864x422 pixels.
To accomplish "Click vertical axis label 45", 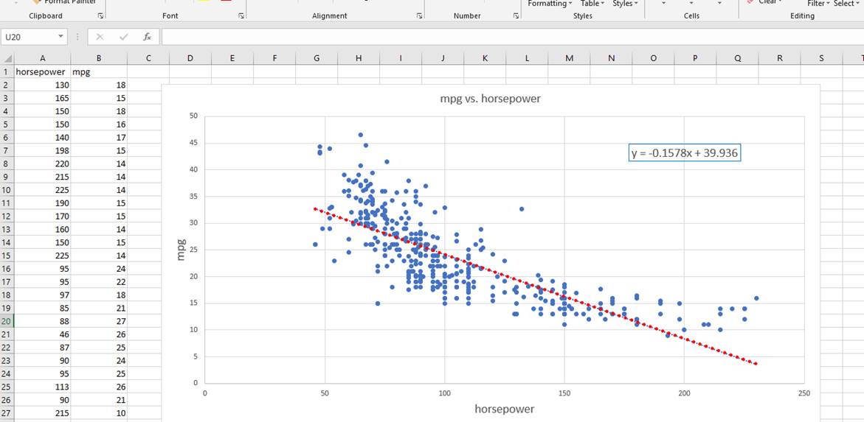I will (193, 142).
